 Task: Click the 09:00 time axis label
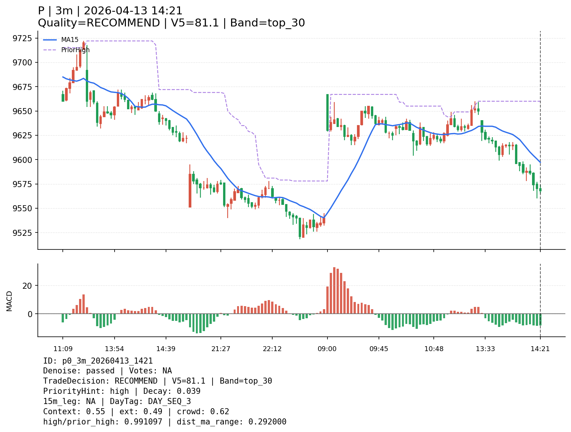(x=327, y=349)
